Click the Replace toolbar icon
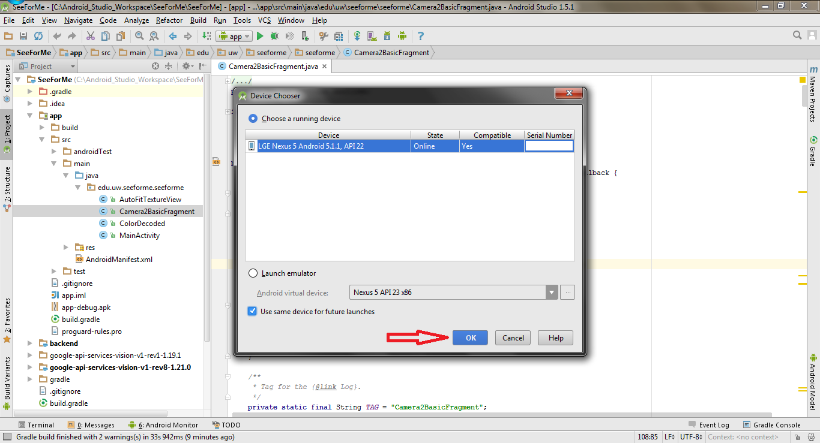Screen dimensions: 820x443 [154, 36]
